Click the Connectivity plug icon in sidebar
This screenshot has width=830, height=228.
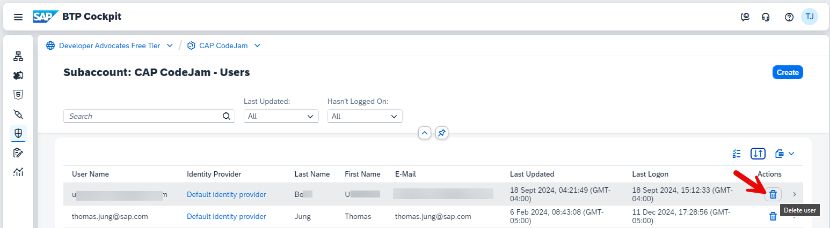[18, 114]
